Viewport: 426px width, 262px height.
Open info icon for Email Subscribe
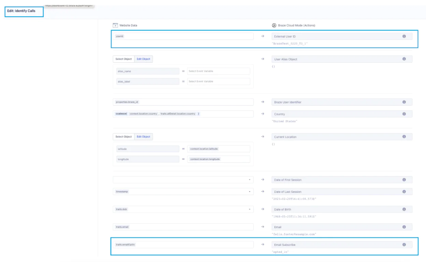(404, 245)
